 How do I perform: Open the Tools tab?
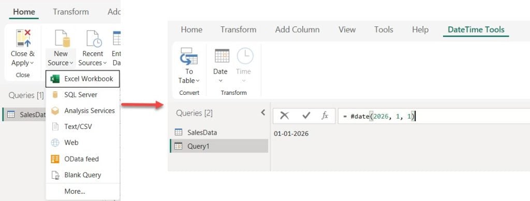coord(384,30)
